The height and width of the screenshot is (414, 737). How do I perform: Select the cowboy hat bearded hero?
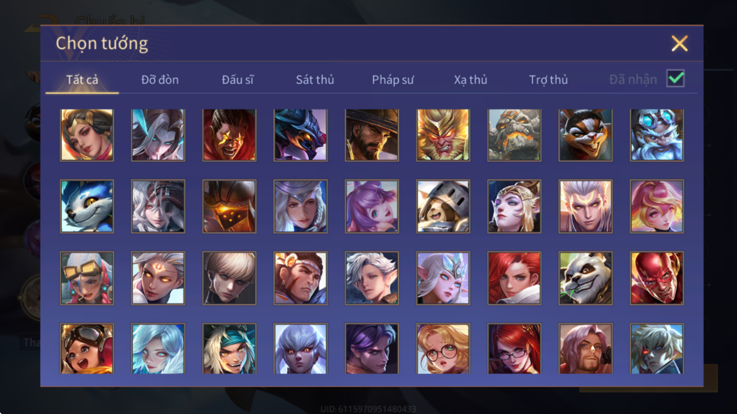pos(372,135)
